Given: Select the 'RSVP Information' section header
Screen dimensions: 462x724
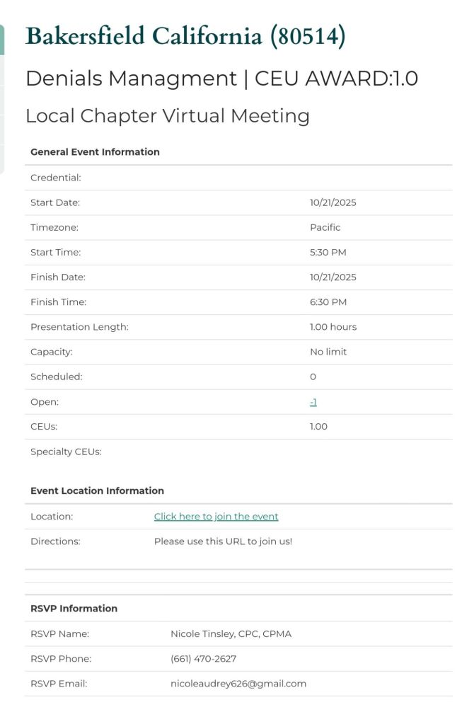Looking at the screenshot, I should pyautogui.click(x=74, y=609).
